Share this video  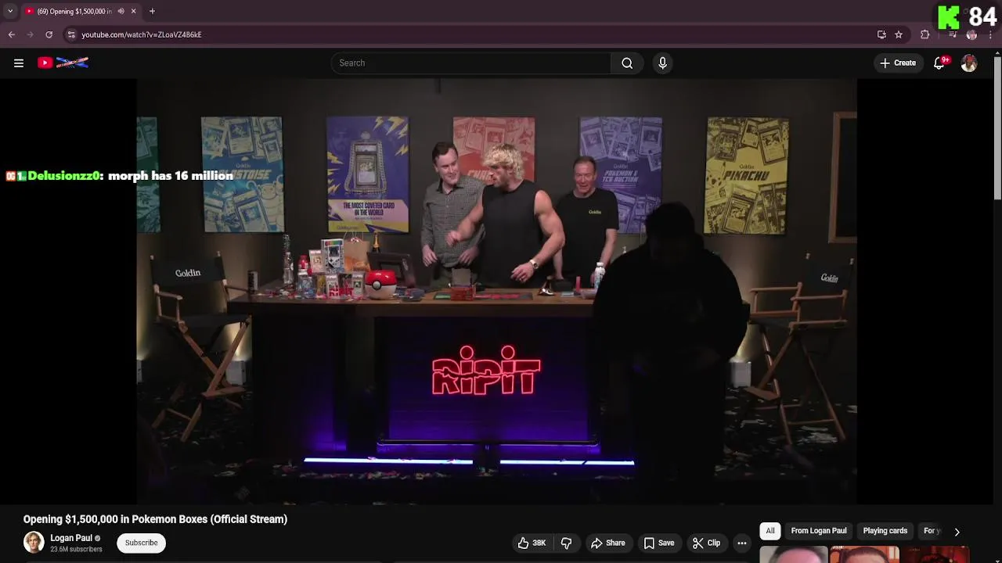coord(608,543)
